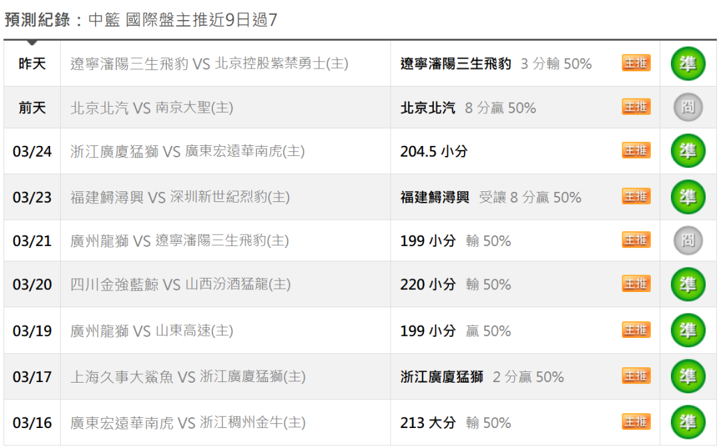The width and height of the screenshot is (721, 448).
Task: Click the green 準 icon for 03/16 row
Action: [688, 422]
